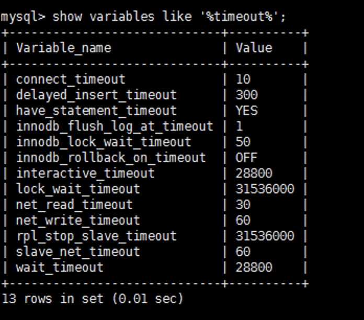Click innodb_flush_log_at_timeout variable text
Screen dimensions: 364x320
pyautogui.click(x=115, y=127)
